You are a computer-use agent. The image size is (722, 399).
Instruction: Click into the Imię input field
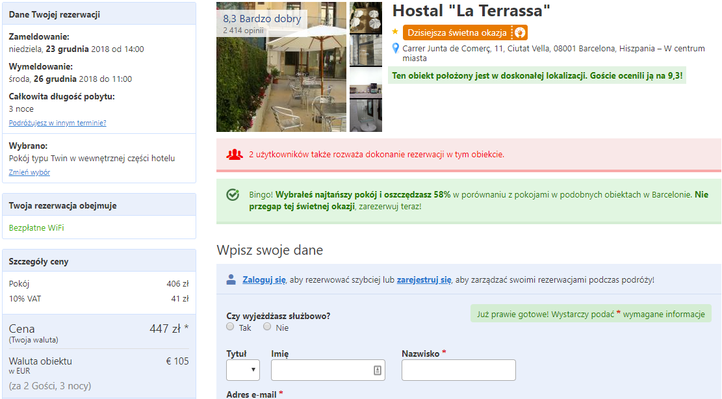328,370
